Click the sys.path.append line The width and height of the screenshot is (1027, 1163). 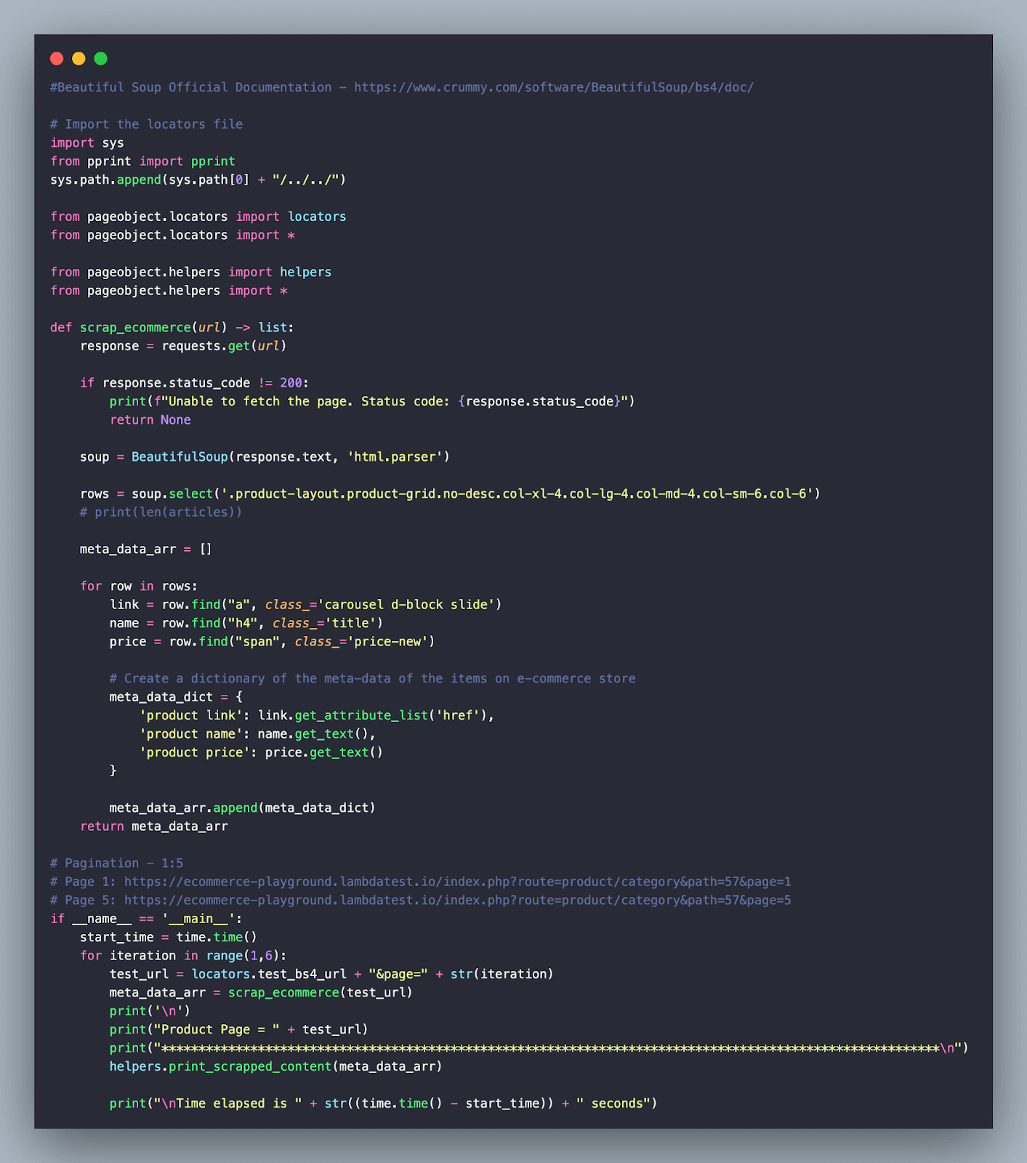click(198, 180)
